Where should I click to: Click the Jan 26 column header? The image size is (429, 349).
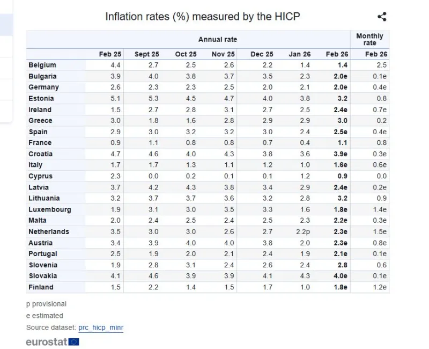299,54
